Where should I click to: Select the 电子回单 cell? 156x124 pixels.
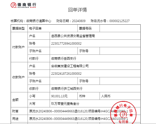point(35,28)
